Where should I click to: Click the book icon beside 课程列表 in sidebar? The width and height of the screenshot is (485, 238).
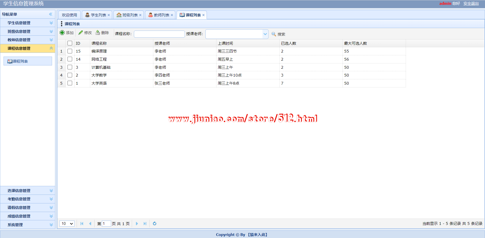click(x=10, y=61)
